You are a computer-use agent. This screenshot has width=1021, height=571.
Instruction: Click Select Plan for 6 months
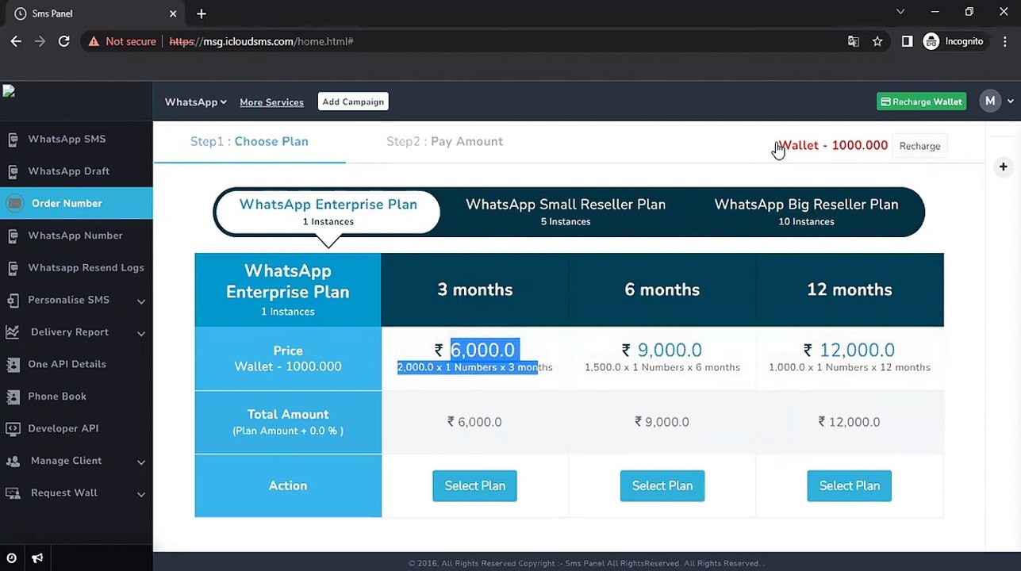662,486
